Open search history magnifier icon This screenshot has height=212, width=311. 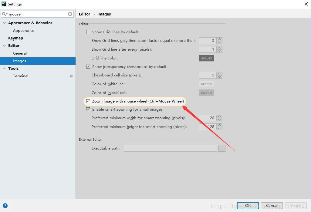click(x=5, y=14)
